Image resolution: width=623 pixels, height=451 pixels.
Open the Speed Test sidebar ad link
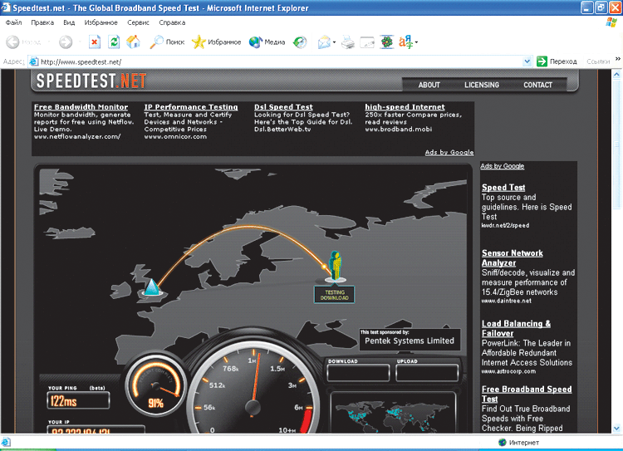(x=503, y=188)
